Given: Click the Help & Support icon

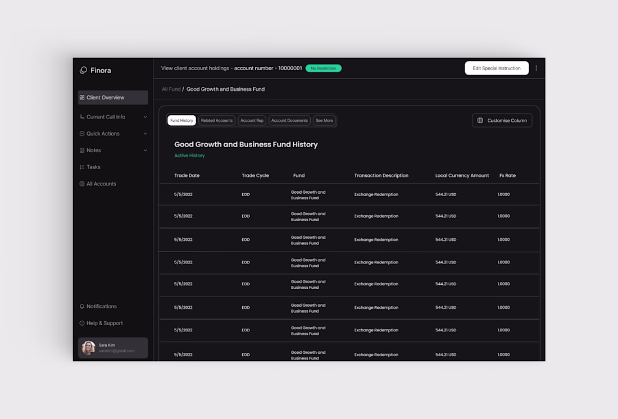Looking at the screenshot, I should click(x=82, y=323).
